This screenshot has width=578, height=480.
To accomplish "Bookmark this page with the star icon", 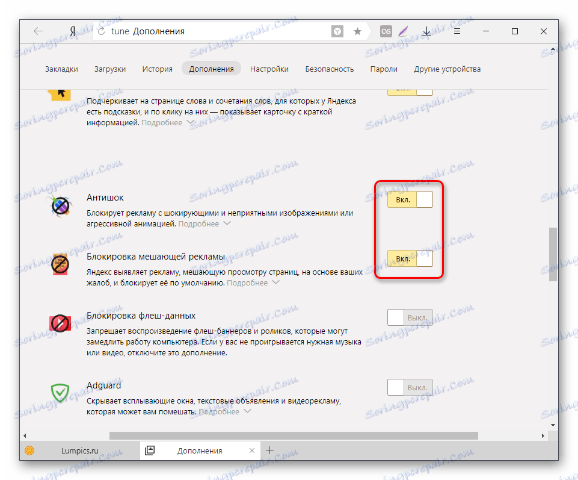I will pyautogui.click(x=357, y=31).
